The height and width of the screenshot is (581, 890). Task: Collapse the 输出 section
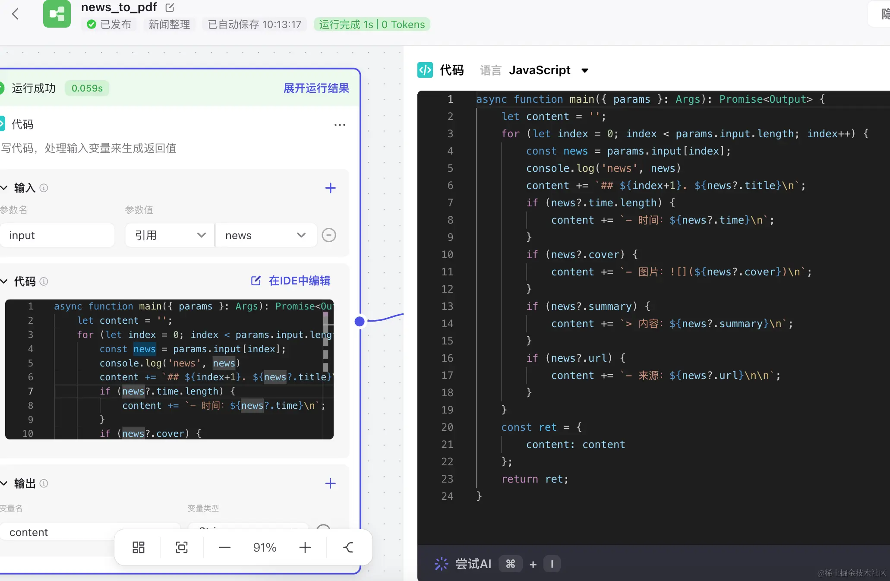4,483
